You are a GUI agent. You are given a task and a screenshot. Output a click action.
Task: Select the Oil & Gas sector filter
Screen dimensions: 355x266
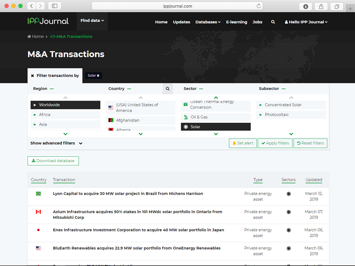[215, 117]
